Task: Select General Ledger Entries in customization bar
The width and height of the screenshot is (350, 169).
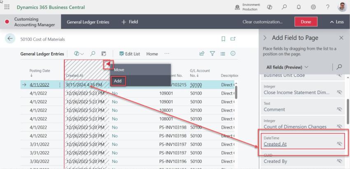Action: [88, 22]
